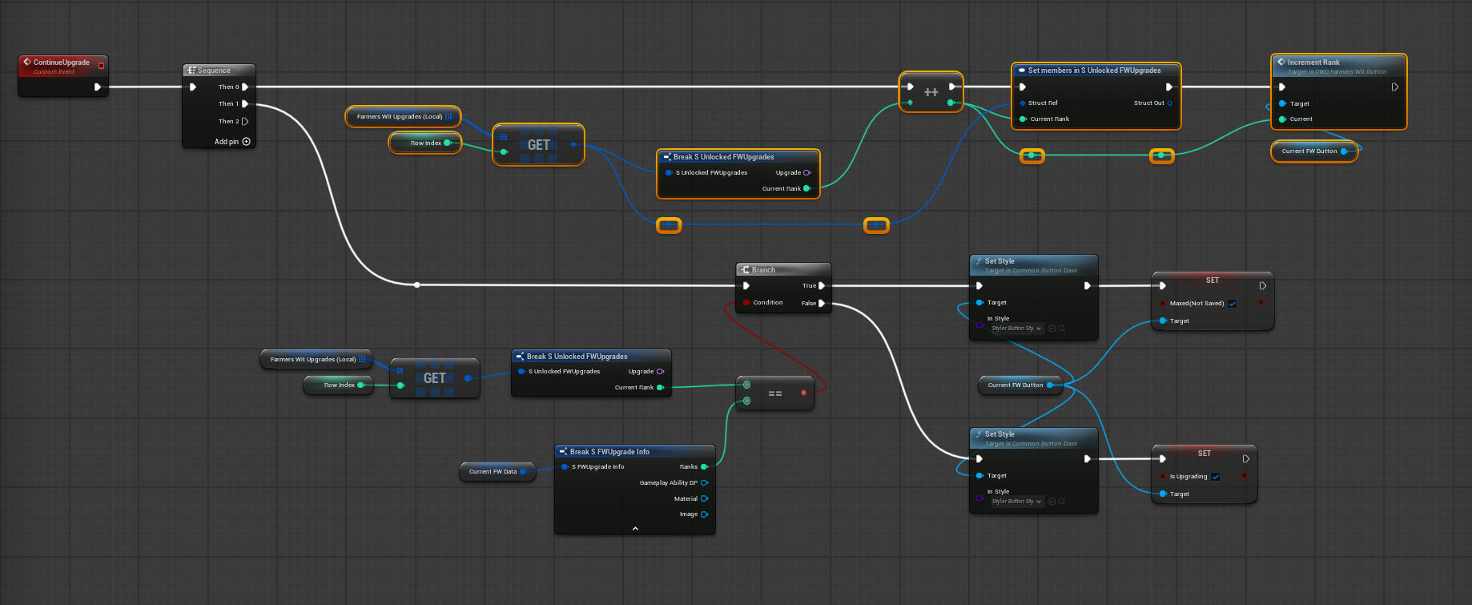Open In Style dropdown on lower Set Style node
Viewport: 1472px width, 605px height.
(1016, 502)
